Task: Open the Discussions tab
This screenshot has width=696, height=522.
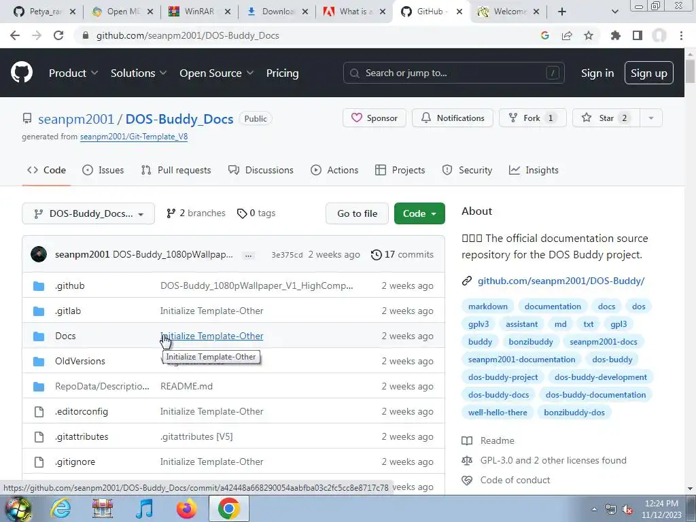Action: click(x=260, y=170)
